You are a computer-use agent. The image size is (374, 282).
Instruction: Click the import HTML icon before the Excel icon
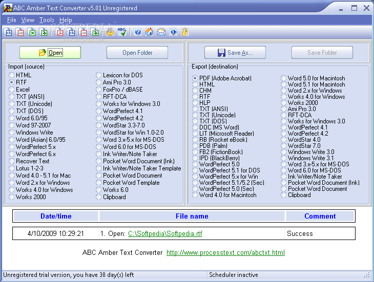tap(8, 32)
